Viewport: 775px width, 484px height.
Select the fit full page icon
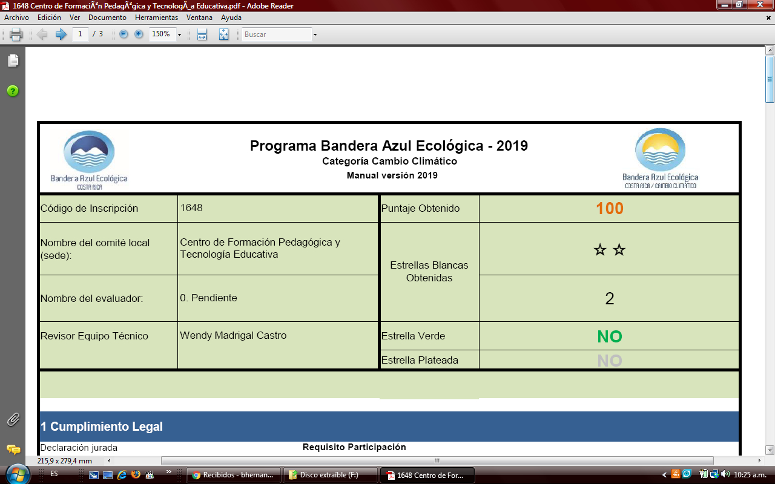click(x=223, y=34)
